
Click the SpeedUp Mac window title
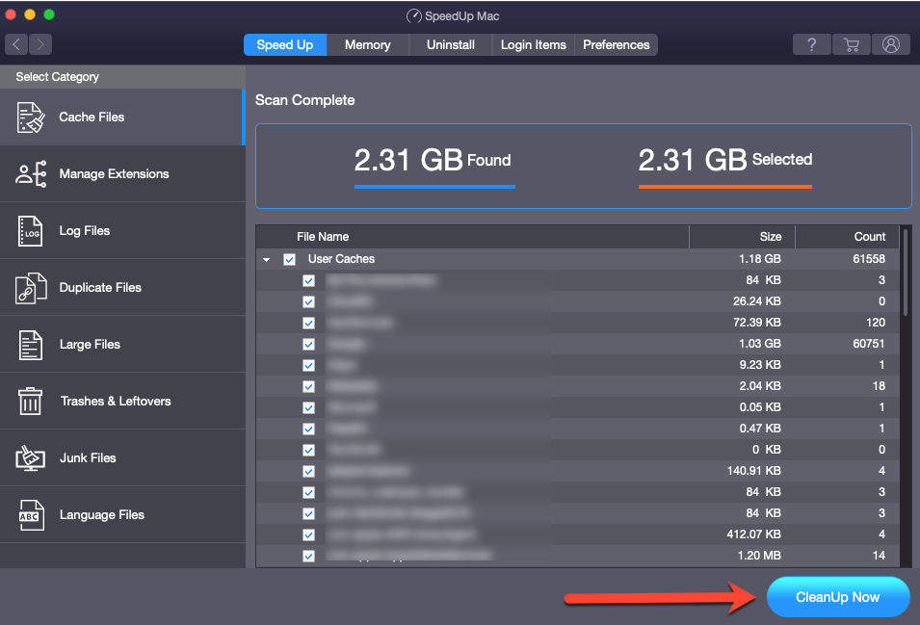[461, 16]
